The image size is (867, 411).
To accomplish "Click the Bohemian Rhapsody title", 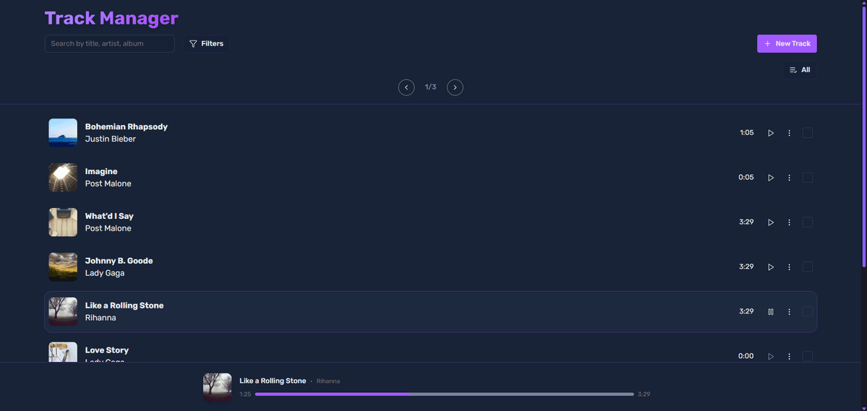I will [126, 126].
